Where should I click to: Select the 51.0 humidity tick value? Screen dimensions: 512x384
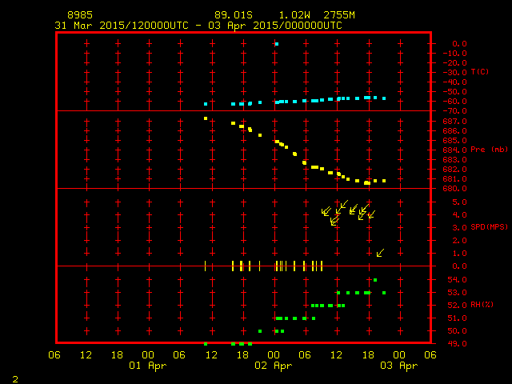click(457, 318)
